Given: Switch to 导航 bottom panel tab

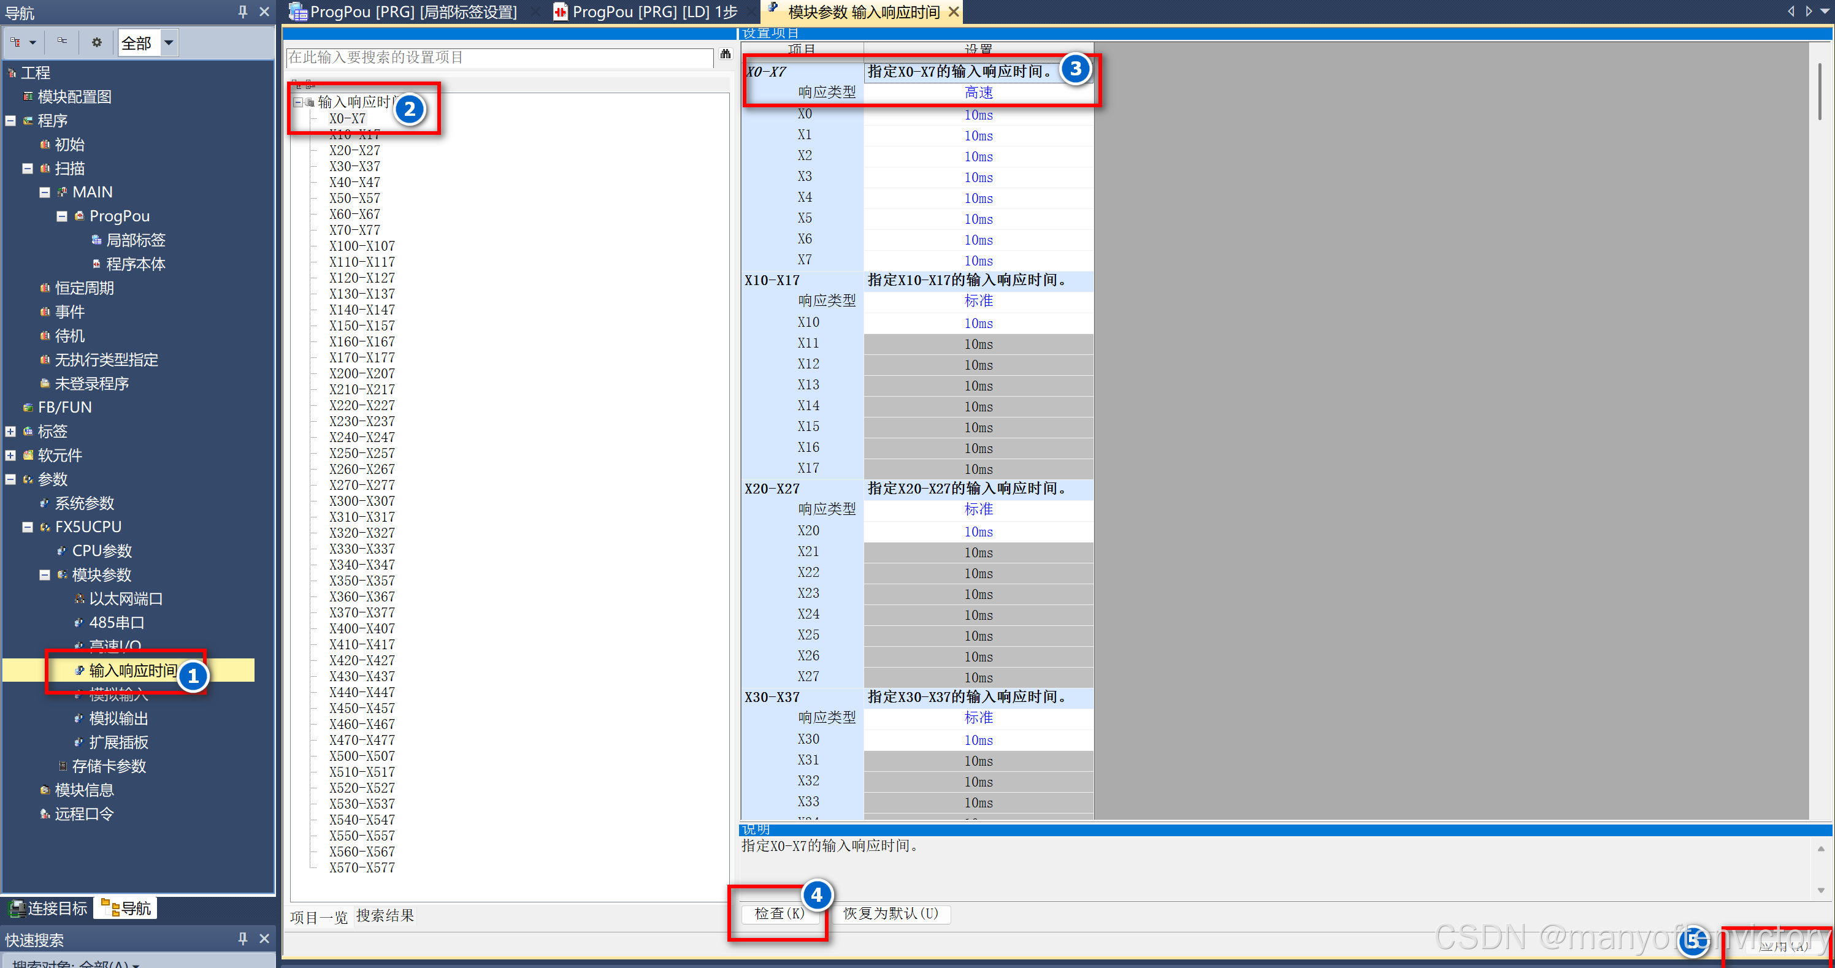Looking at the screenshot, I should (x=126, y=908).
